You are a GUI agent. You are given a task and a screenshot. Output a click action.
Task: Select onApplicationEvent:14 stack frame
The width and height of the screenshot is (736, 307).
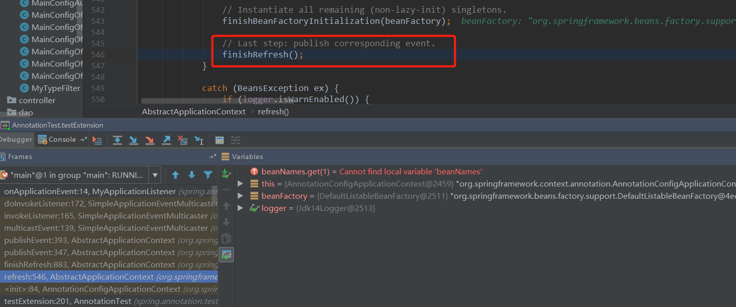[109, 192]
